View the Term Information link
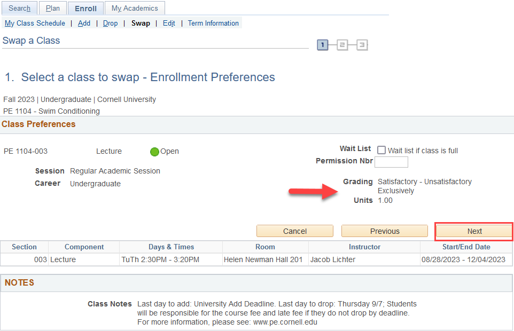This screenshot has height=331, width=514. pyautogui.click(x=213, y=23)
